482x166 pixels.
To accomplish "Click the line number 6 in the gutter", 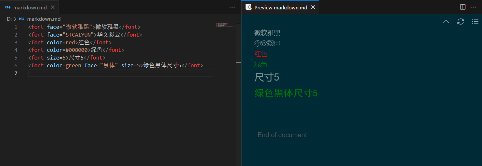I will pyautogui.click(x=16, y=66).
